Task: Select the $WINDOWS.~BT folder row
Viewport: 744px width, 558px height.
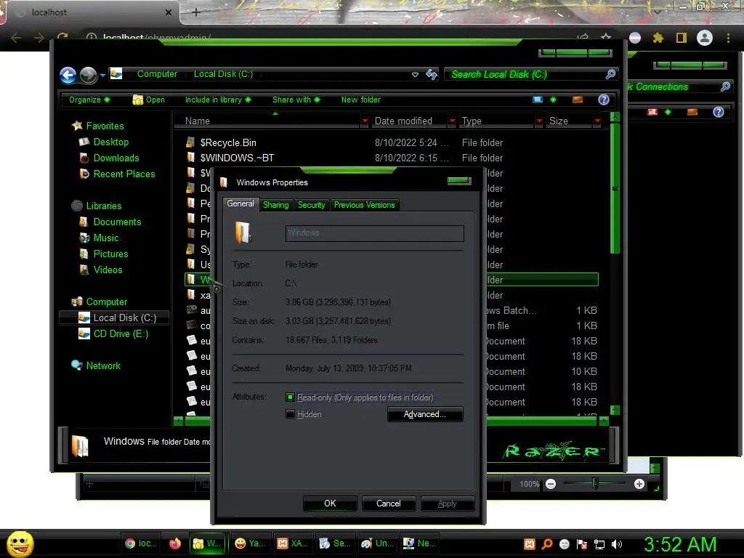Action: click(392, 158)
